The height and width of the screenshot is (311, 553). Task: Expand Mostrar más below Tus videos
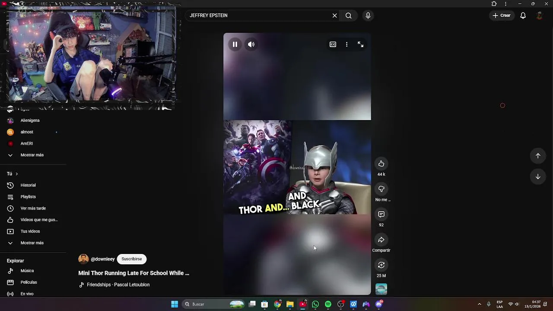[x=33, y=243]
